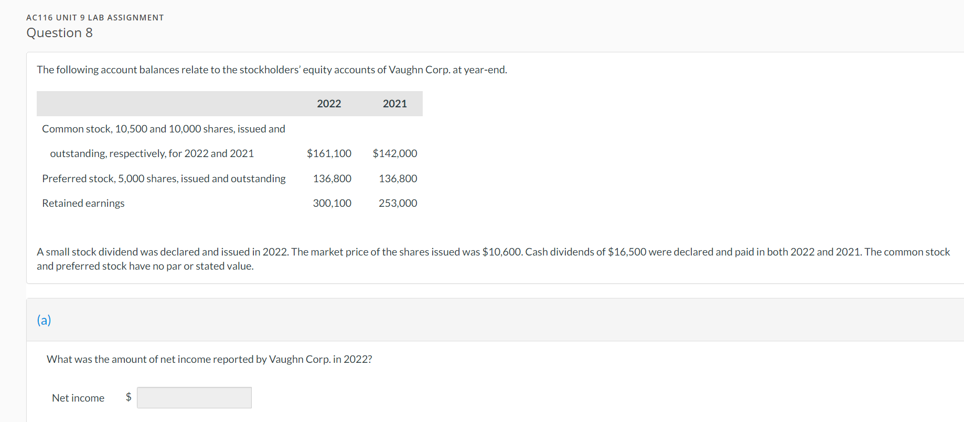This screenshot has height=422, width=964.
Task: Select the Common stock row label
Action: (164, 129)
